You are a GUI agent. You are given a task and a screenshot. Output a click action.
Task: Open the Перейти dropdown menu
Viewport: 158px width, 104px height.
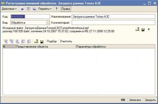[45, 9]
